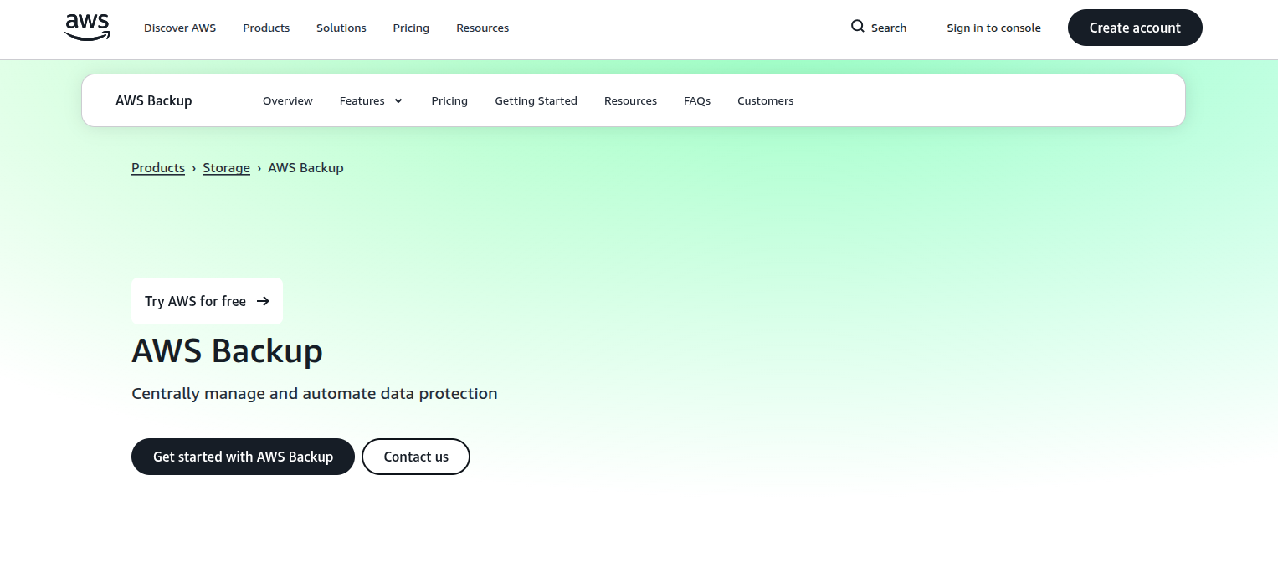Viewport: 1278px width, 562px height.
Task: Open the Products menu
Action: click(266, 28)
